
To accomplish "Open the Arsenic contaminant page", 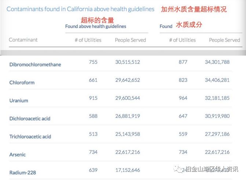I will click(18, 154).
